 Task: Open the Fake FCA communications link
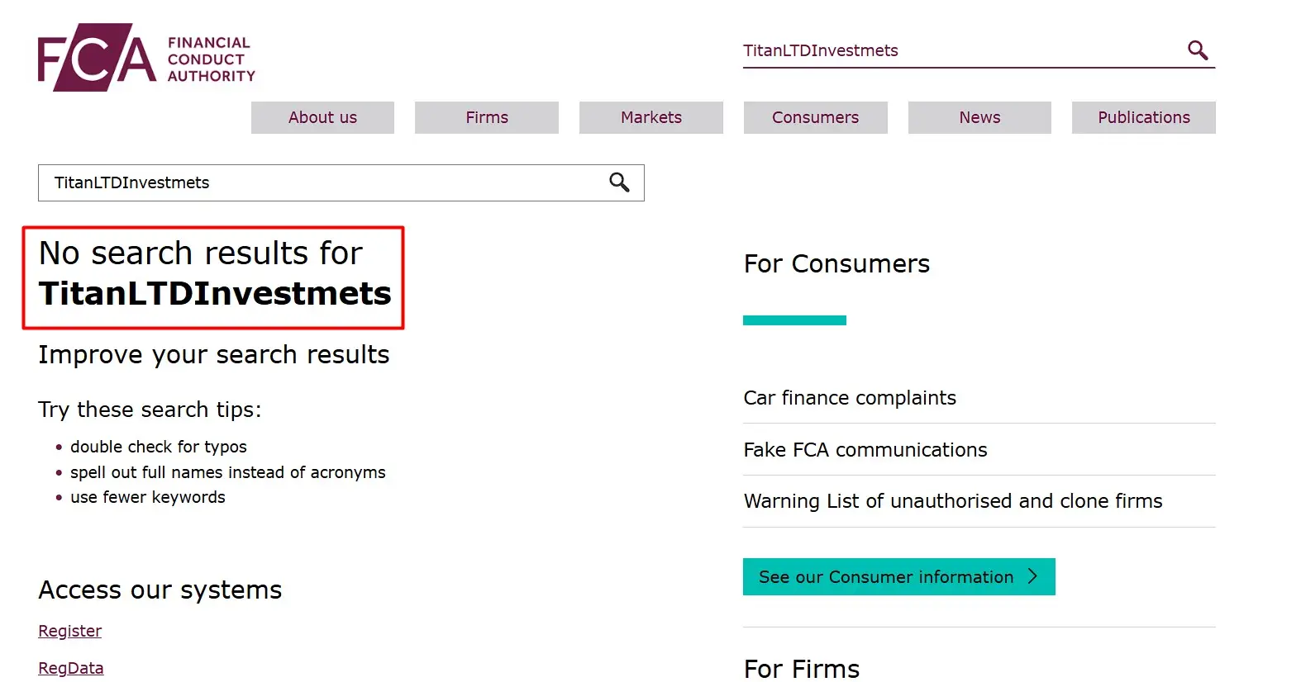click(x=865, y=450)
